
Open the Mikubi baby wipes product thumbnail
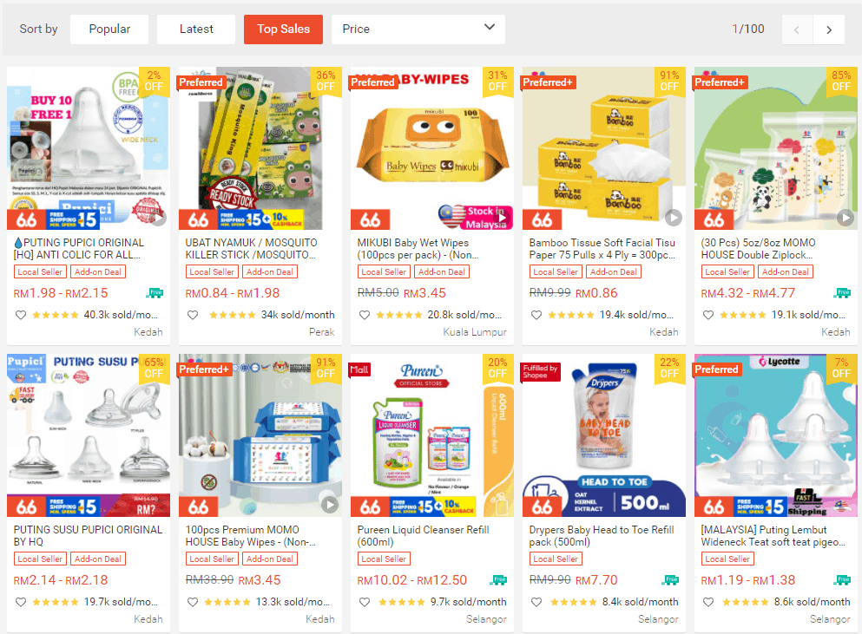(432, 148)
